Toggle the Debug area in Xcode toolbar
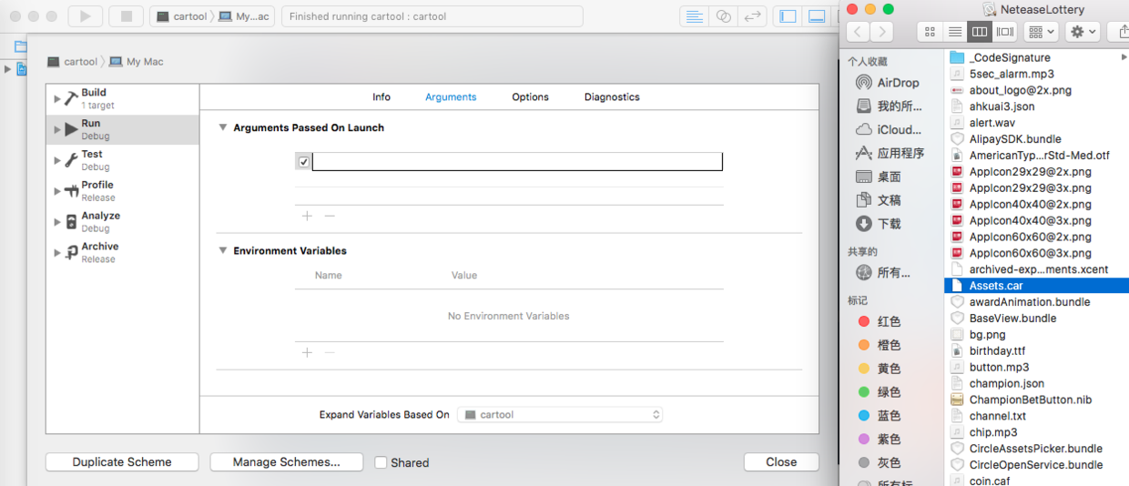The image size is (1129, 486). click(x=817, y=16)
